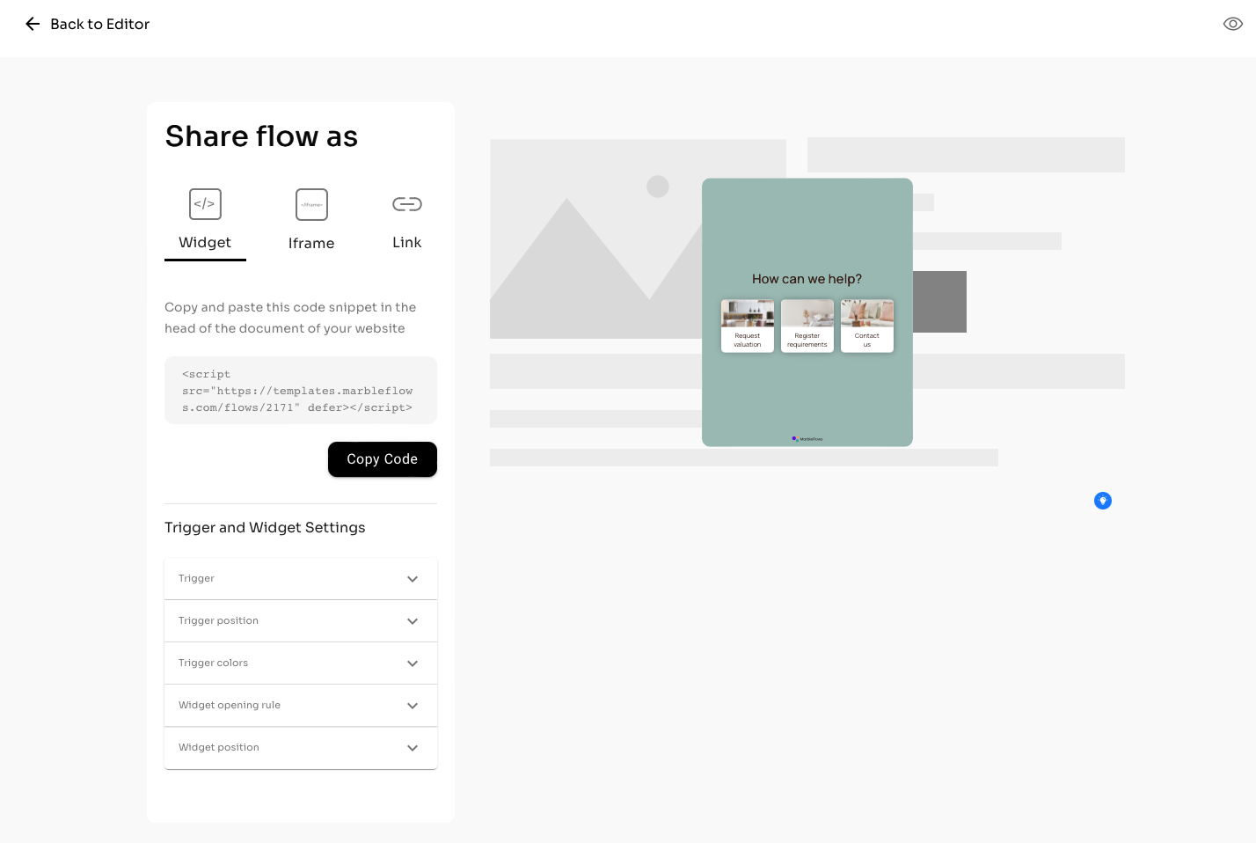Expand the Widget position section

click(301, 748)
